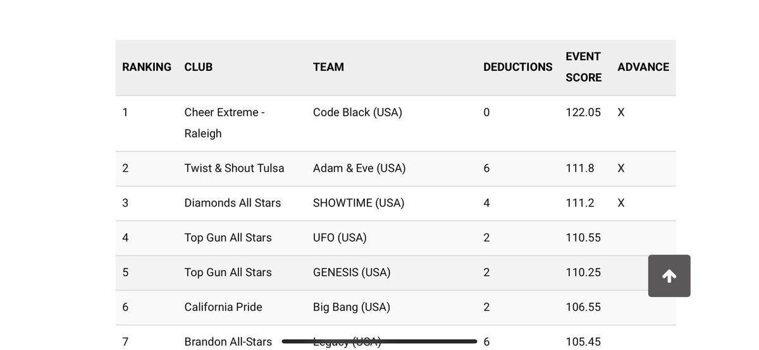Select the Cheer Extreme - Raleigh club cell
The width and height of the screenshot is (759, 350).
click(x=225, y=123)
